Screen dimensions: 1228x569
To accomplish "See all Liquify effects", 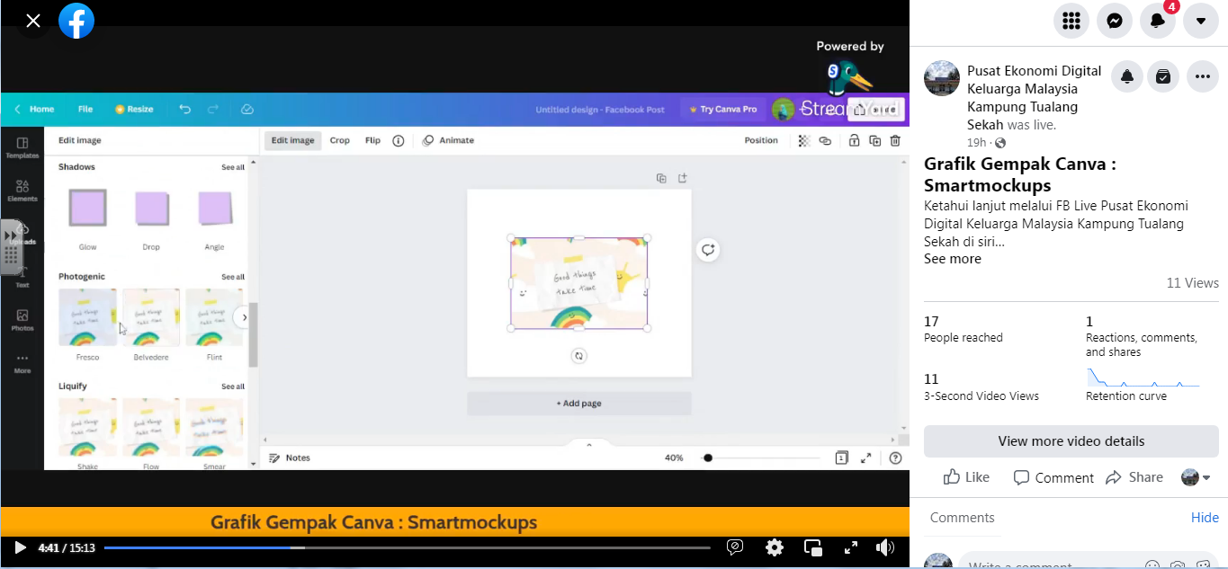I will (x=233, y=387).
